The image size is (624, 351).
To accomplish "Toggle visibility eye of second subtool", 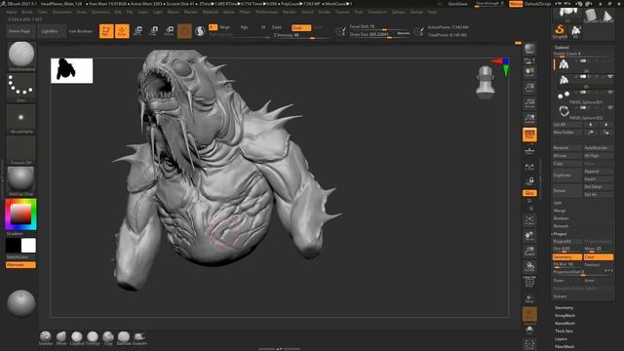I will [610, 76].
